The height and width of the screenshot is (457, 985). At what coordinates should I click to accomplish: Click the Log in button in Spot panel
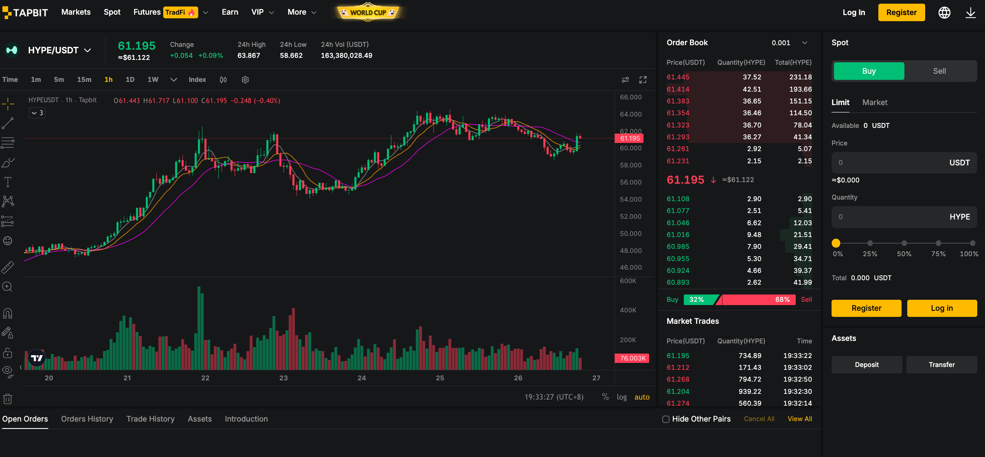coord(942,308)
